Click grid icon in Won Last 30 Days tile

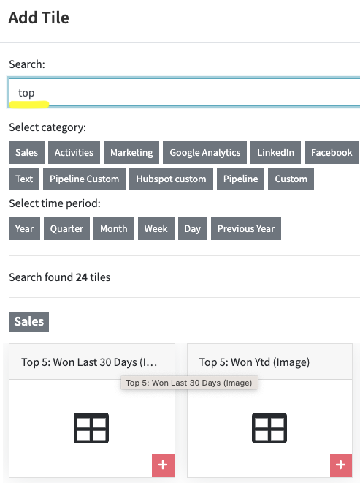91,428
